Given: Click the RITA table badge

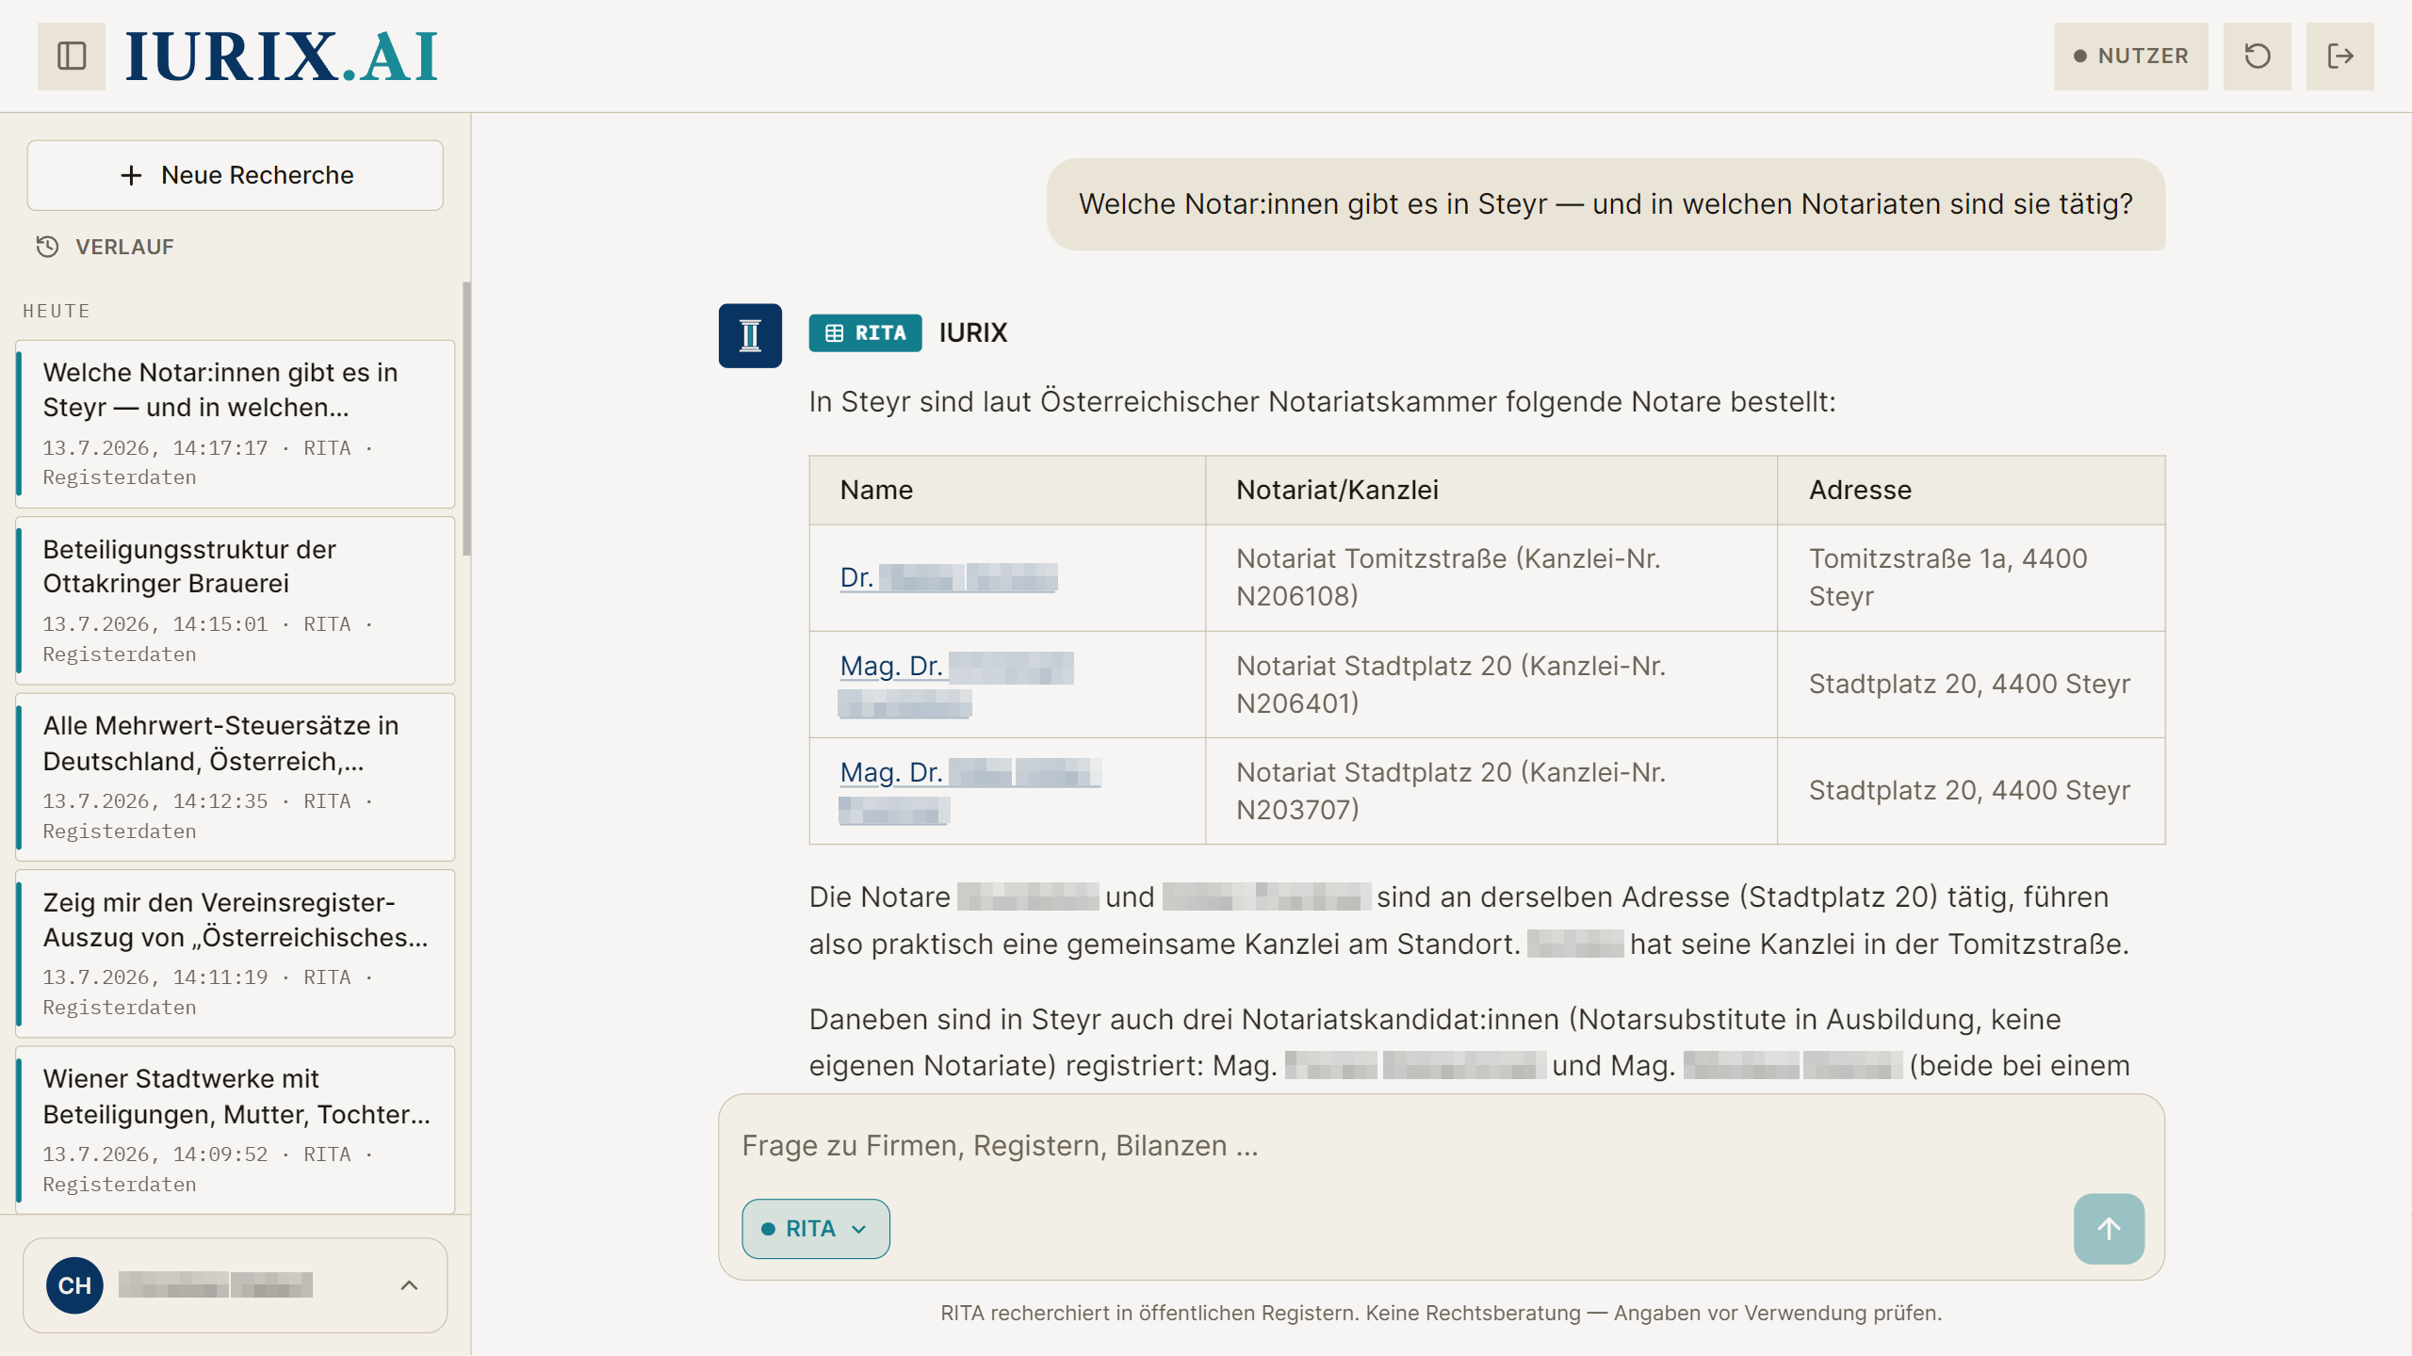Looking at the screenshot, I should coord(865,333).
